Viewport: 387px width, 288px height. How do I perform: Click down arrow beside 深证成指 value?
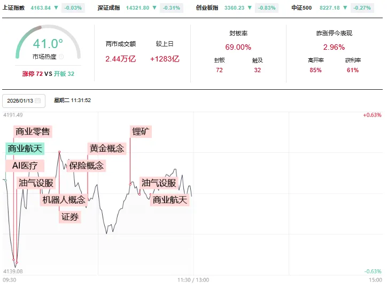pyautogui.click(x=154, y=8)
